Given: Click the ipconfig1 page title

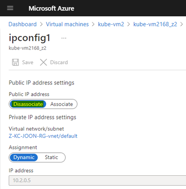Looking at the screenshot, I should coord(30,38).
